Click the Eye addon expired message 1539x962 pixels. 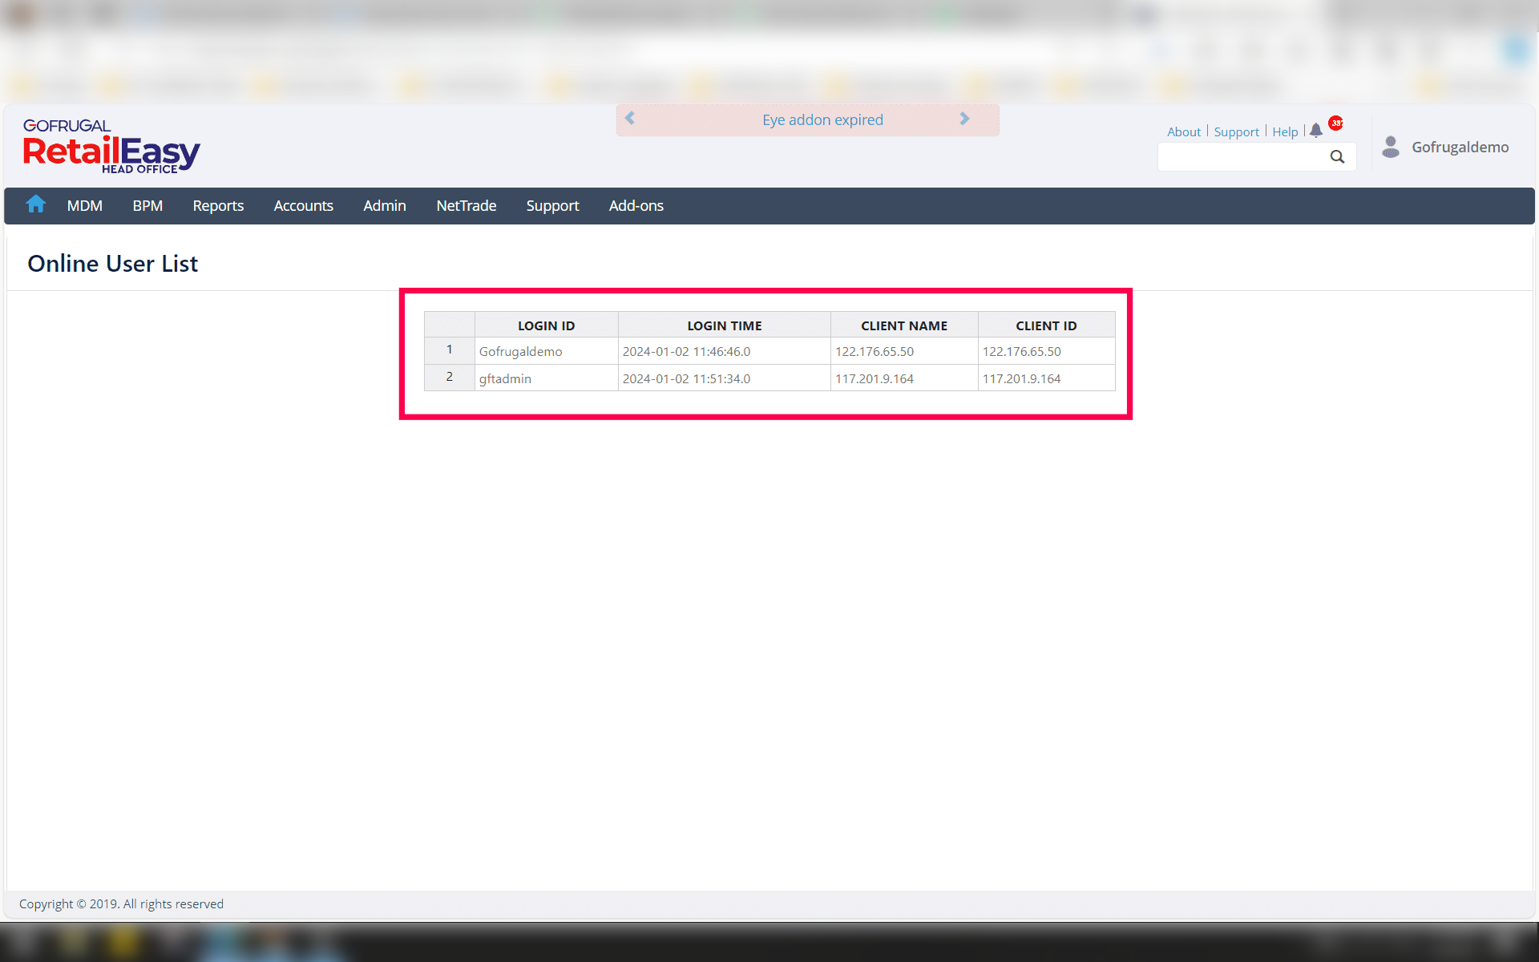click(822, 119)
